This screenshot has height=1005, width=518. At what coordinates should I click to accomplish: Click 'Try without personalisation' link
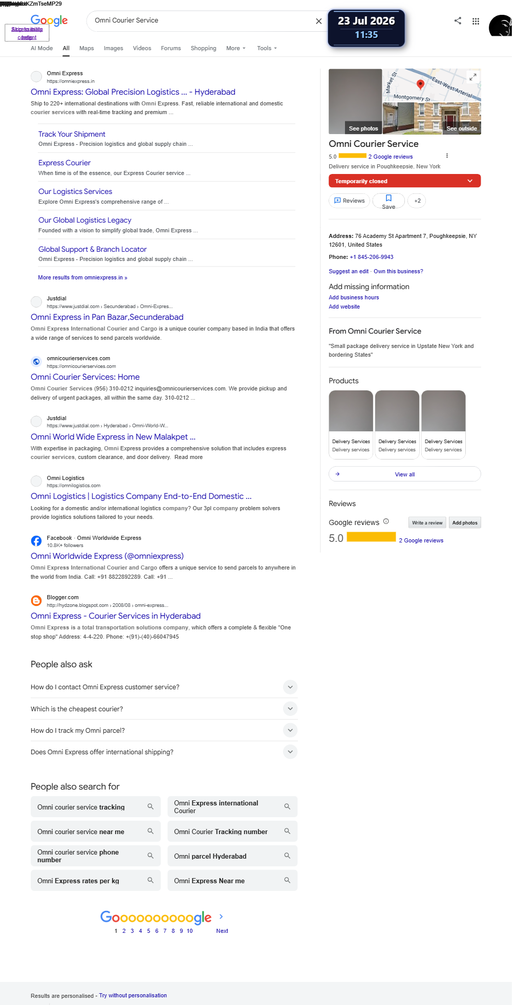point(133,995)
